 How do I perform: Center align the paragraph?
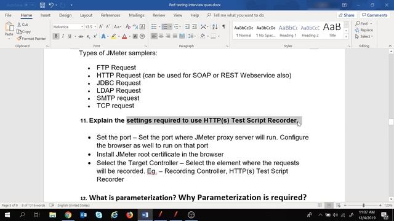(x=161, y=36)
